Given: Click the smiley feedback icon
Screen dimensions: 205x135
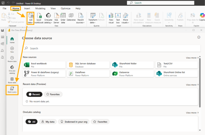Looking at the screenshot, I should [x=199, y=37].
